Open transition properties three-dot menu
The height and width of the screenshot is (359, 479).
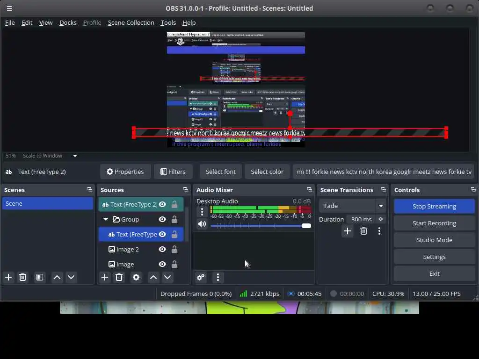coord(379,231)
